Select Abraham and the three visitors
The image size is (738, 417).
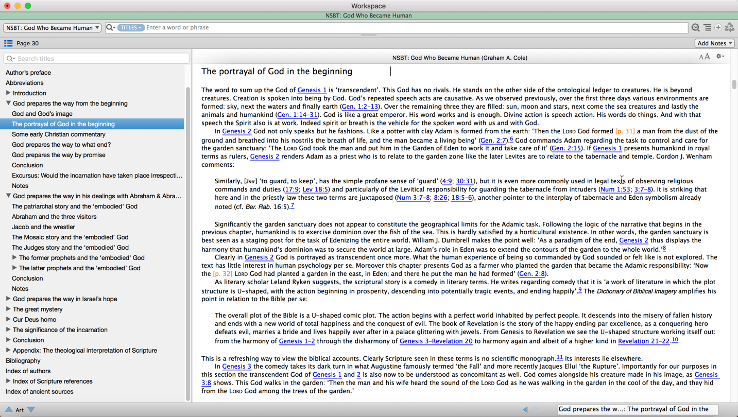(x=54, y=217)
